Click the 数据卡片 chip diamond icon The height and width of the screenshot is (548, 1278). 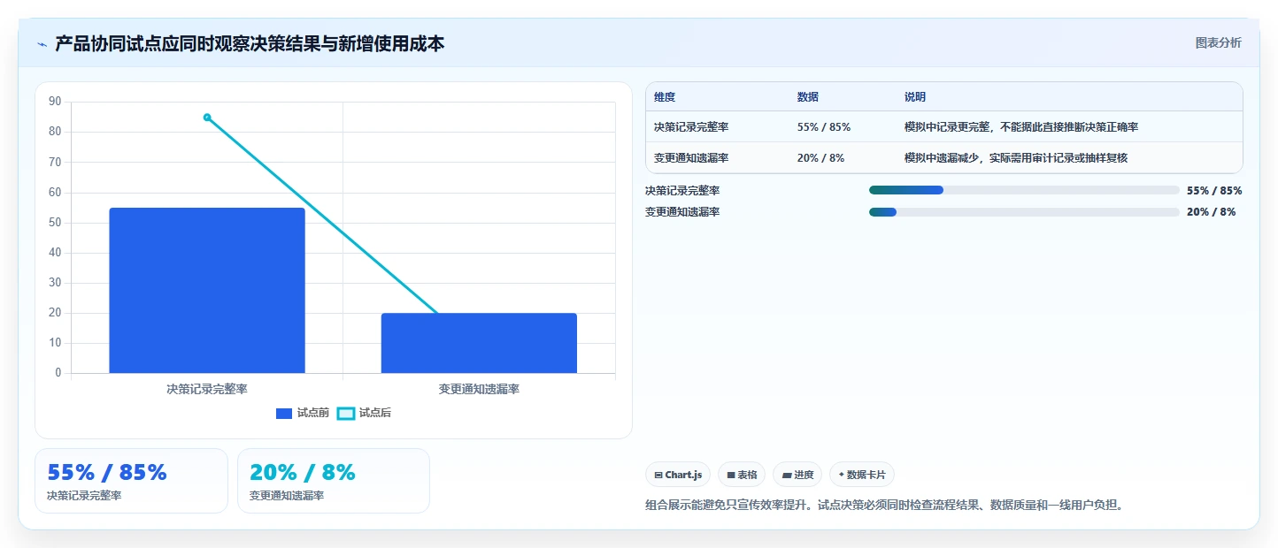(842, 475)
